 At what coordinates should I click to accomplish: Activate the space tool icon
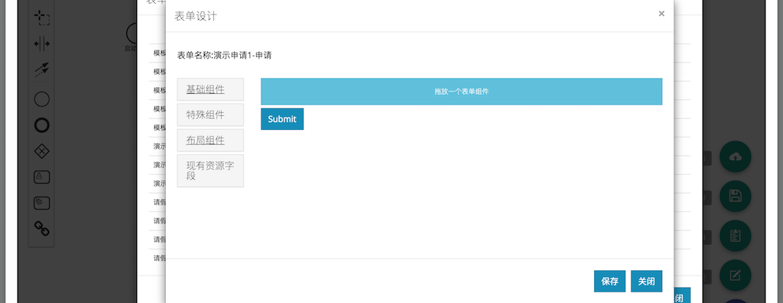pos(41,44)
